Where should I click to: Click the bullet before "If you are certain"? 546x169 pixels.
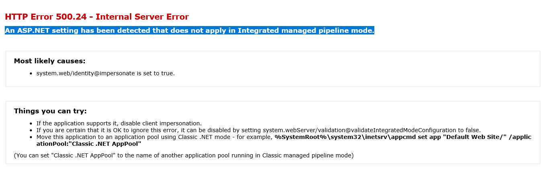tap(31, 131)
